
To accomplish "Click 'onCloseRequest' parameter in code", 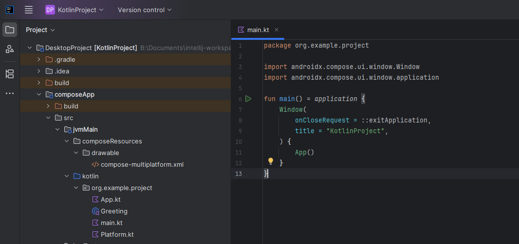I will (322, 120).
